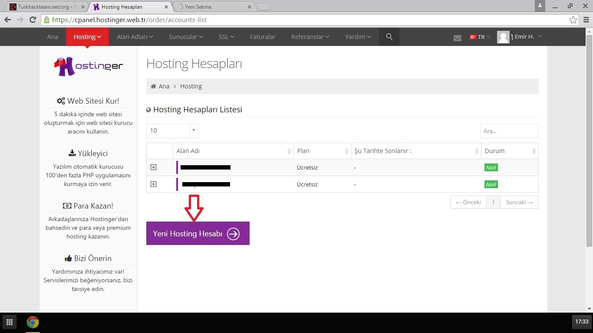Click the first row's Ücretsiz plan text
The image size is (593, 333).
[307, 167]
